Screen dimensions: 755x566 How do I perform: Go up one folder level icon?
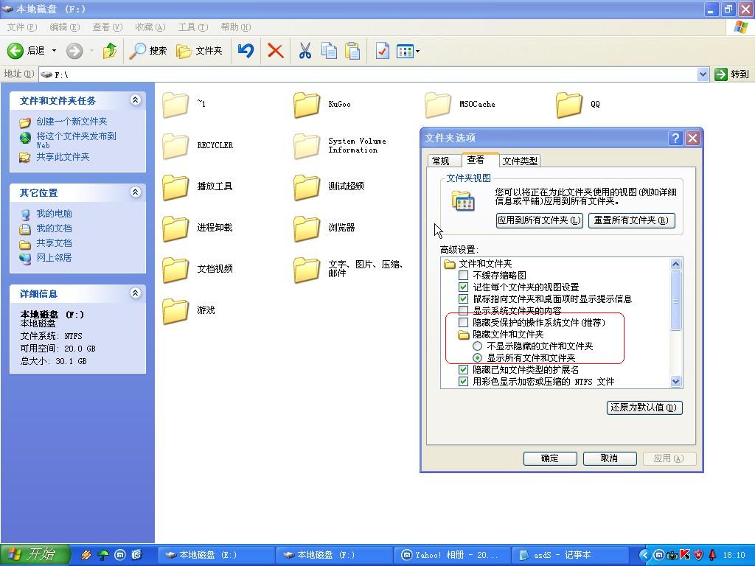point(110,51)
